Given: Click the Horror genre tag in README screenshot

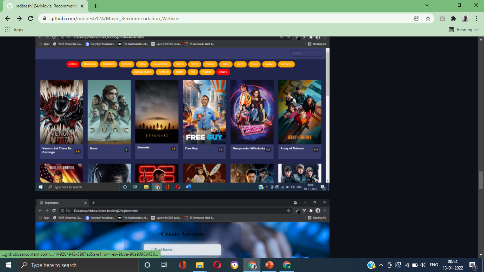Looking at the screenshot, I should click(x=240, y=64).
